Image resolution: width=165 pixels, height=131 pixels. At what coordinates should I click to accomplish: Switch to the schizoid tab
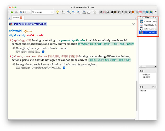pyautogui.click(x=18, y=18)
